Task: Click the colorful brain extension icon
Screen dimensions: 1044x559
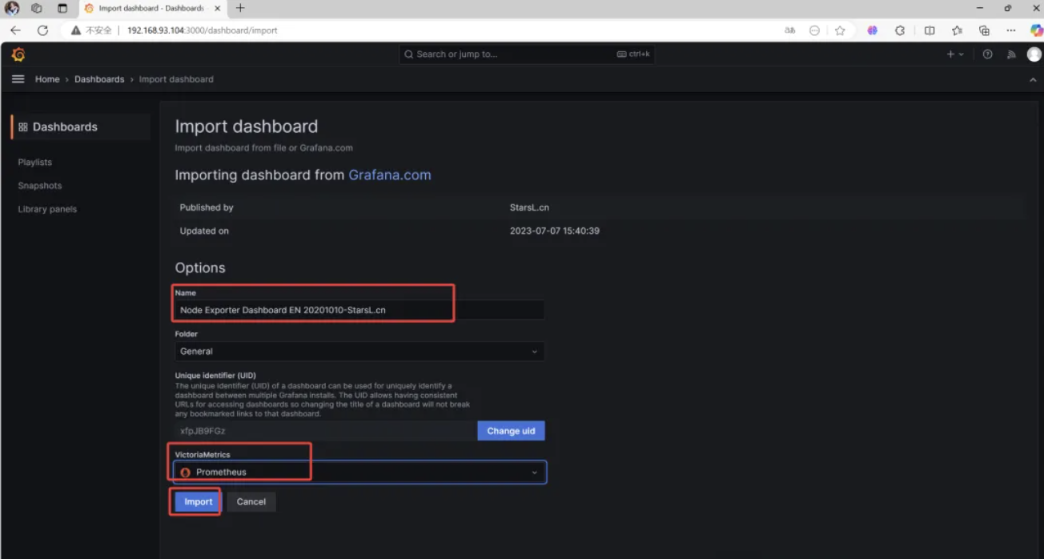Action: (873, 30)
